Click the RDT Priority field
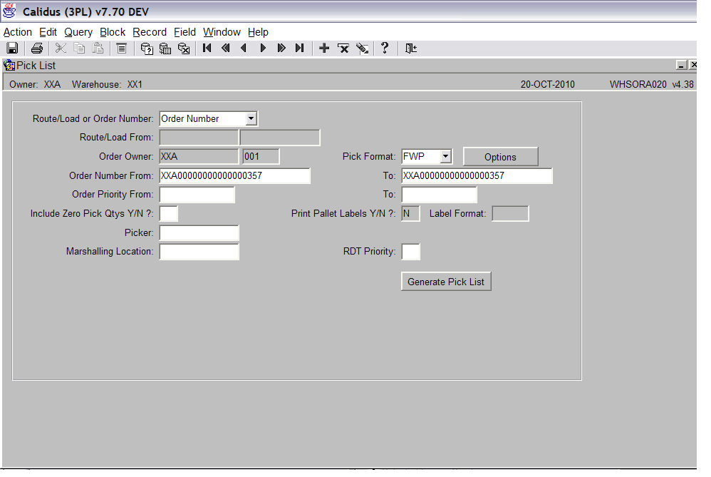Viewport: 711px width, 477px height. coord(411,252)
